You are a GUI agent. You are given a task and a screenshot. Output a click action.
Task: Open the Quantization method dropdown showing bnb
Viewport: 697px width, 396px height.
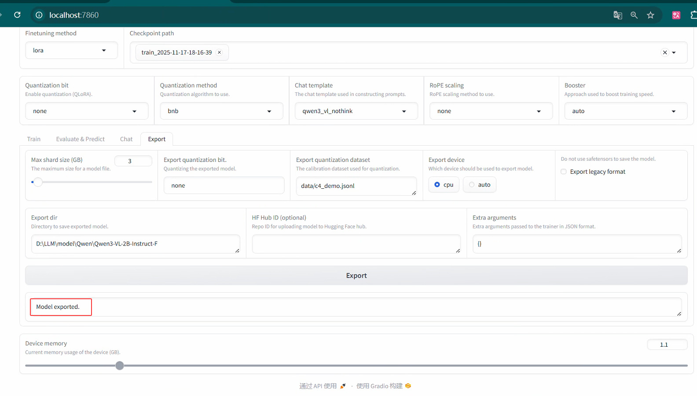tap(221, 111)
